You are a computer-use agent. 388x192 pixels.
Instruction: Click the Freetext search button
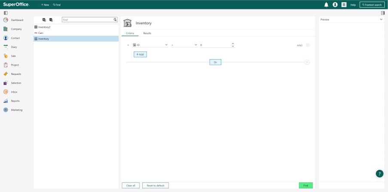point(372,5)
